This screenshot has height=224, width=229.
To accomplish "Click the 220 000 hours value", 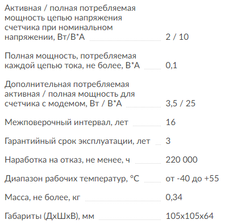I will click(x=181, y=160).
